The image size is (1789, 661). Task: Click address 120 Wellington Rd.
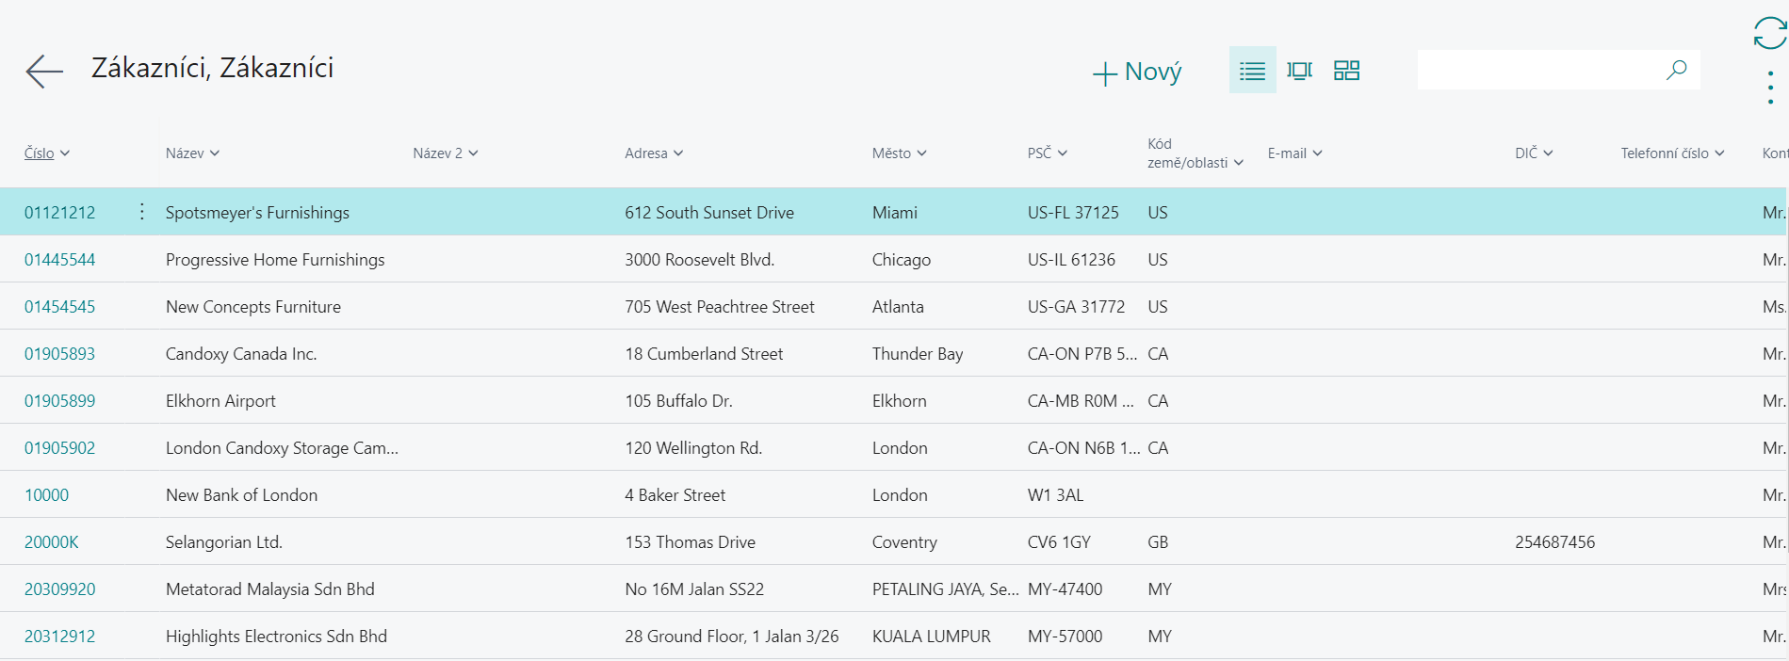(693, 448)
